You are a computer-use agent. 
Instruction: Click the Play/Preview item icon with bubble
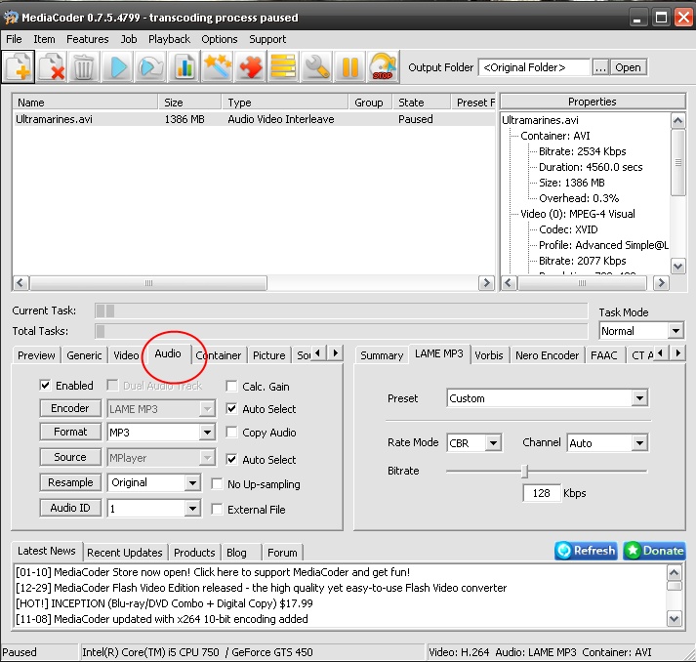pos(151,67)
